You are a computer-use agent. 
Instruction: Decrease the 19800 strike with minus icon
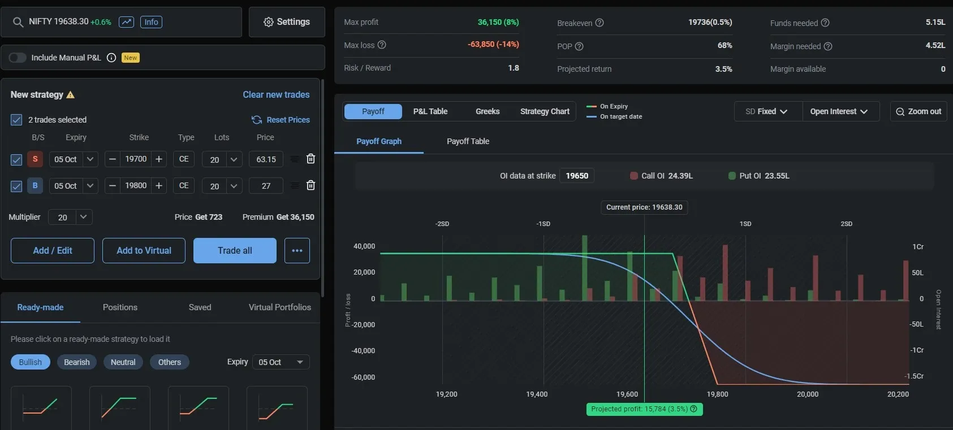click(x=113, y=186)
